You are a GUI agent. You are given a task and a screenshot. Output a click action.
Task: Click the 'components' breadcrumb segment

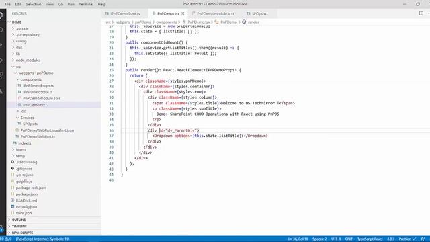point(166,22)
